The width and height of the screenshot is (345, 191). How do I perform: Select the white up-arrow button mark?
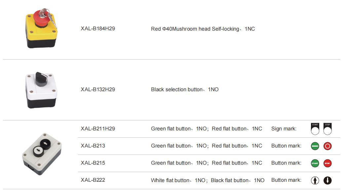click(315, 180)
